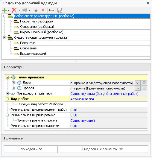152x158 pixels.
Task: Move layer up with the grey arrow
Action: (36, 10)
